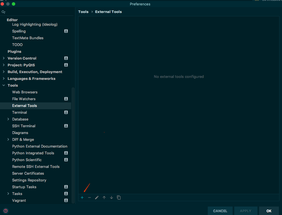Remove selected tool using minus icon
The image size is (282, 215).
coord(89,198)
